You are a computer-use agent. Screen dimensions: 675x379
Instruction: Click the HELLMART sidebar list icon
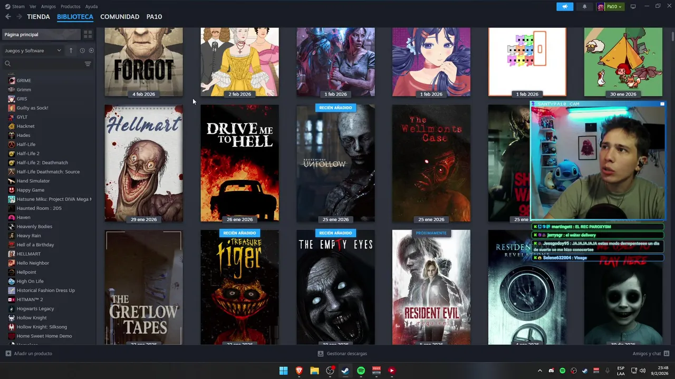(12, 254)
